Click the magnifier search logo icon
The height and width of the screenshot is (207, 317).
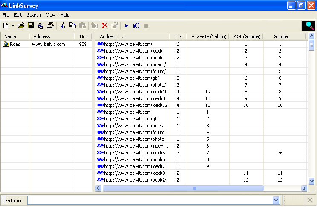[x=309, y=26]
